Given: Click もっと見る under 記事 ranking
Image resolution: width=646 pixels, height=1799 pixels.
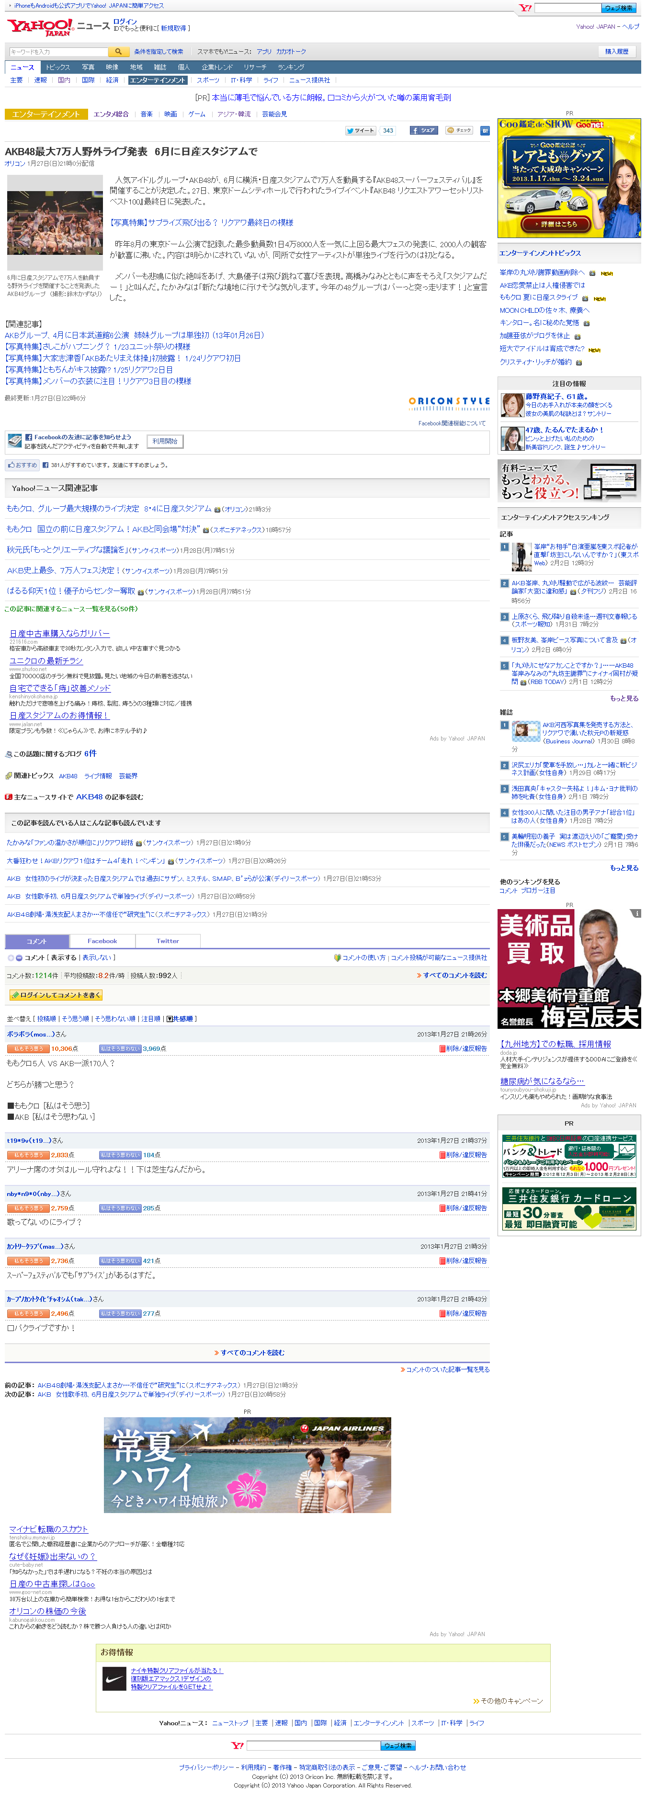Looking at the screenshot, I should pos(623,698).
